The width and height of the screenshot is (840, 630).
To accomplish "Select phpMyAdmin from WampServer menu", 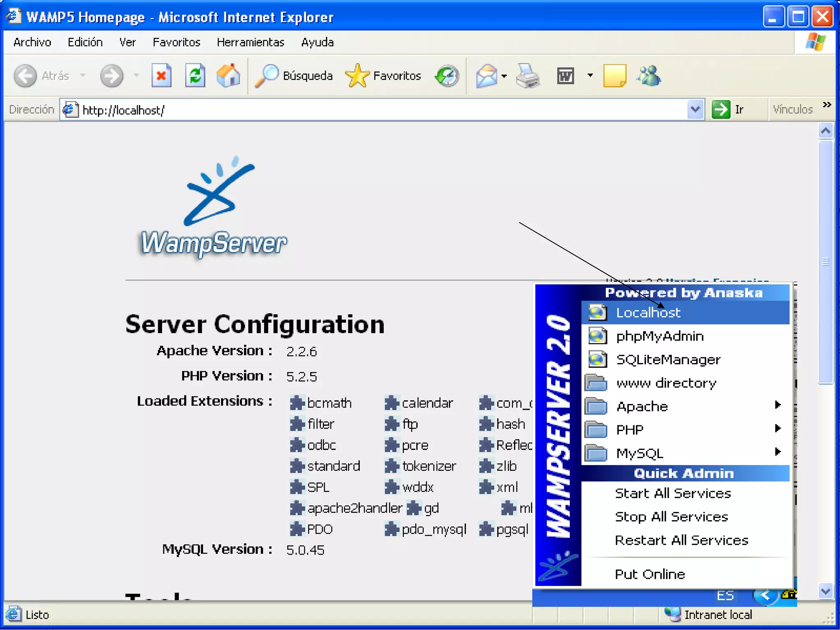I will (x=660, y=336).
